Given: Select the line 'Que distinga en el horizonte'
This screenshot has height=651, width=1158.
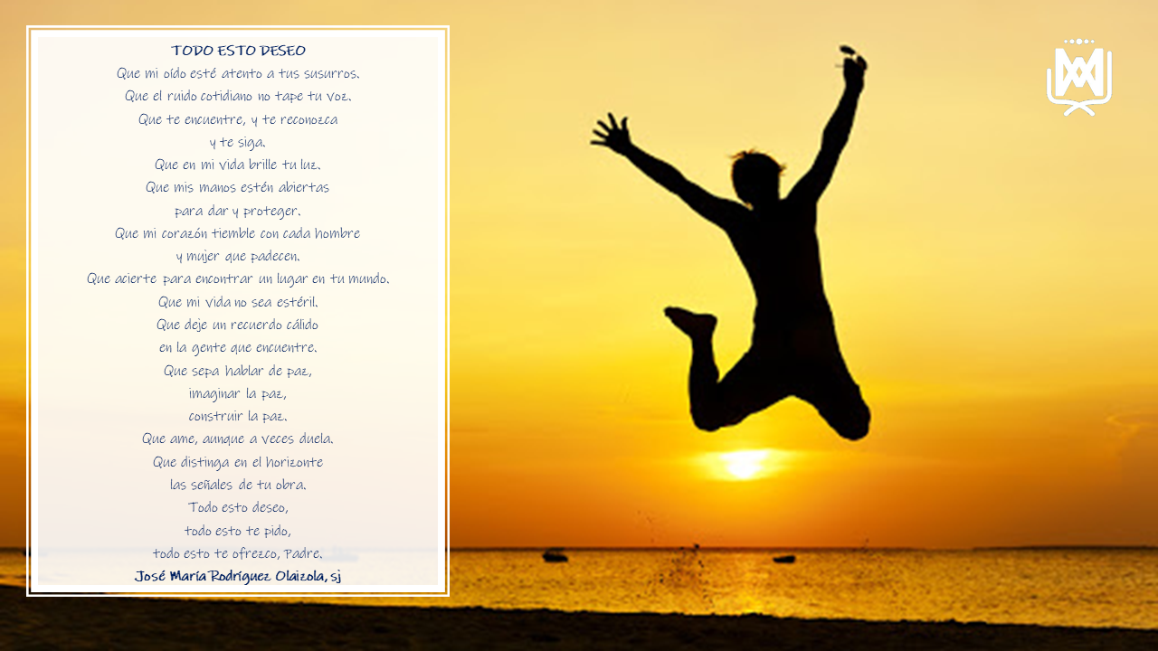Looking at the screenshot, I should [238, 462].
